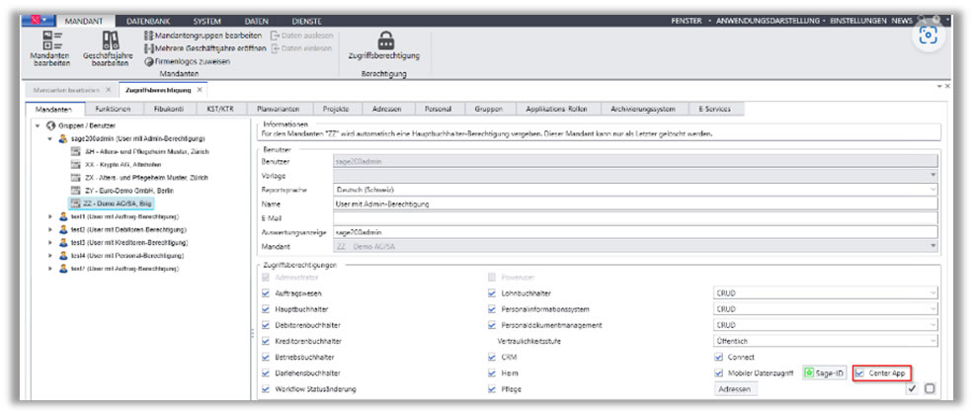Toggle the Center App checkbox

point(859,373)
